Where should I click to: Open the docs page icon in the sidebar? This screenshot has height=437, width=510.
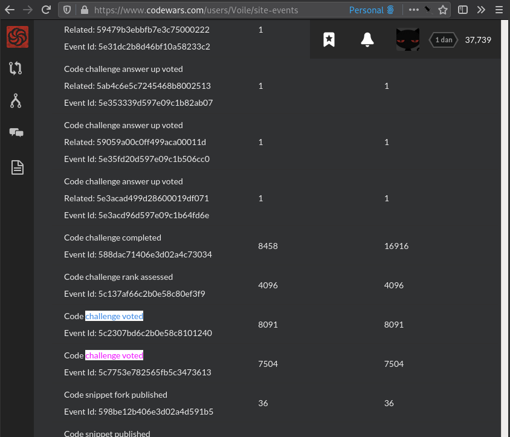17,167
